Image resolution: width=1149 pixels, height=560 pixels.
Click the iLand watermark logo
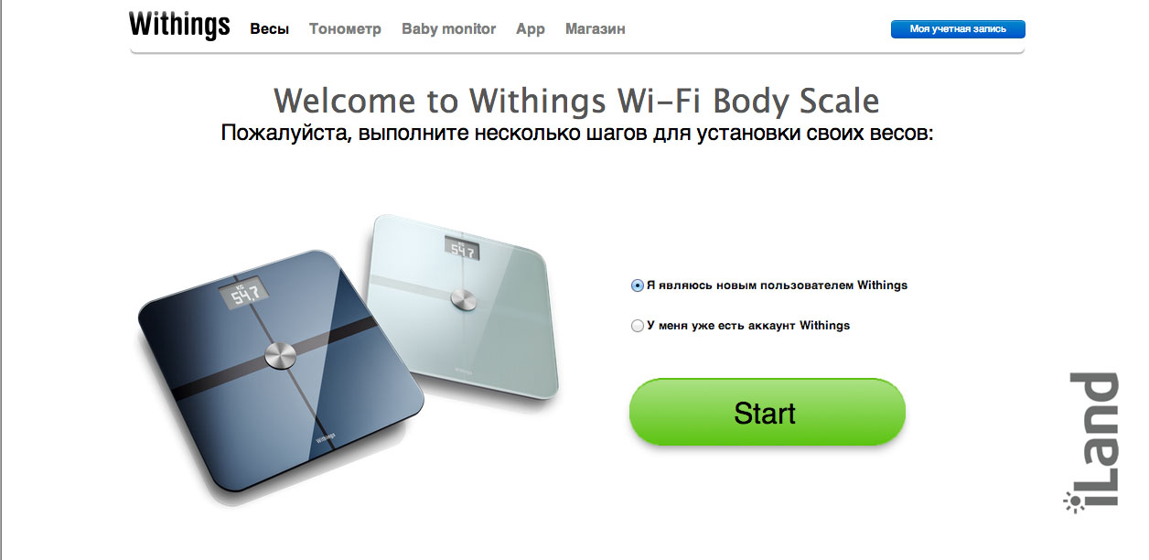click(1091, 441)
